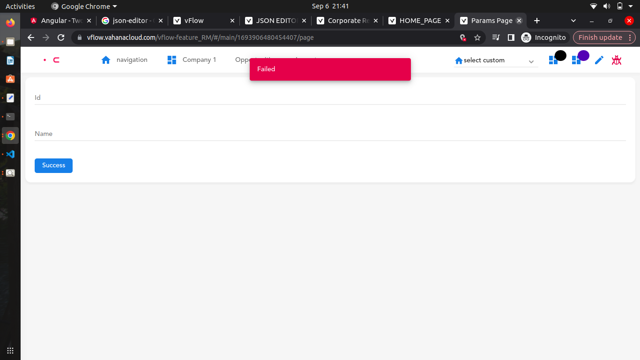Bookmark this page with star icon
The height and width of the screenshot is (360, 640).
pyautogui.click(x=477, y=37)
